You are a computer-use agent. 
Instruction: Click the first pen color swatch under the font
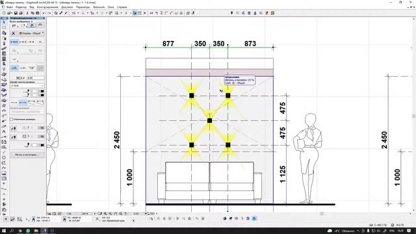click(42, 91)
